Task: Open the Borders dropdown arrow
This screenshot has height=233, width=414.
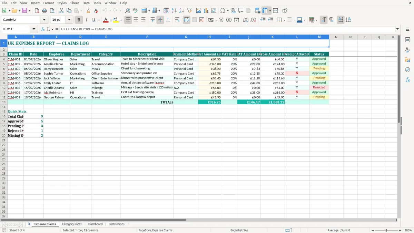Action: click(284, 20)
